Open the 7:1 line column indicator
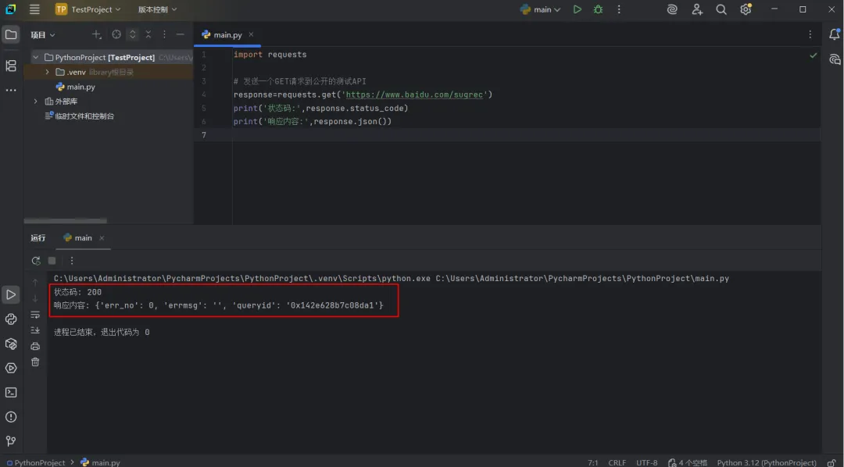This screenshot has width=844, height=467. pos(592,462)
